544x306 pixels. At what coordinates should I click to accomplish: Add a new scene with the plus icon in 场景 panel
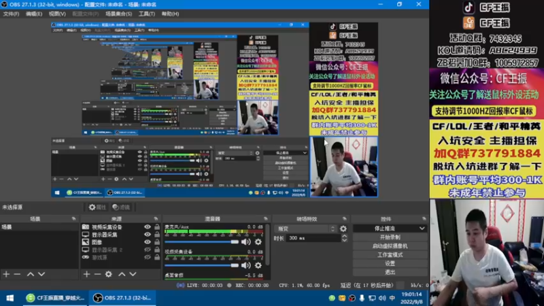[x=6, y=274]
